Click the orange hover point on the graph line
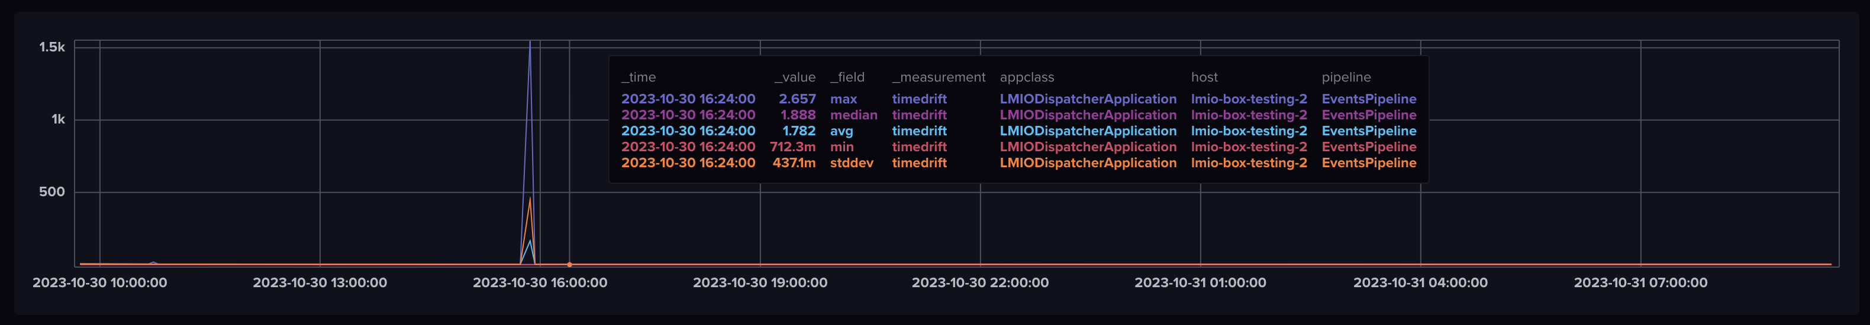The height and width of the screenshot is (325, 1870). [569, 265]
